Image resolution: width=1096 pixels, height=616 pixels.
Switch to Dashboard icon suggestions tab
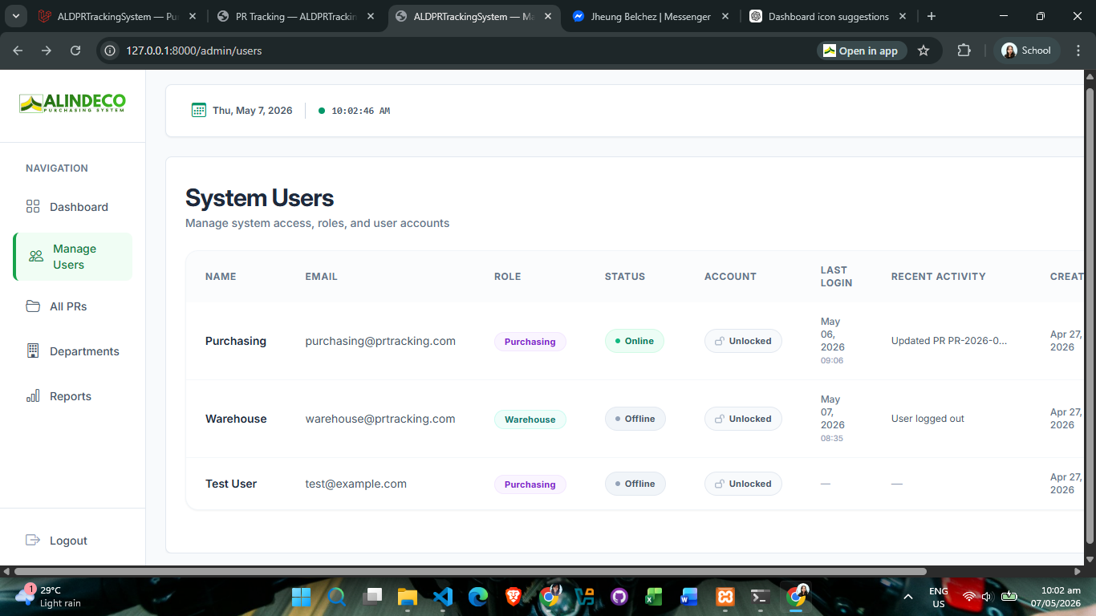click(x=826, y=16)
